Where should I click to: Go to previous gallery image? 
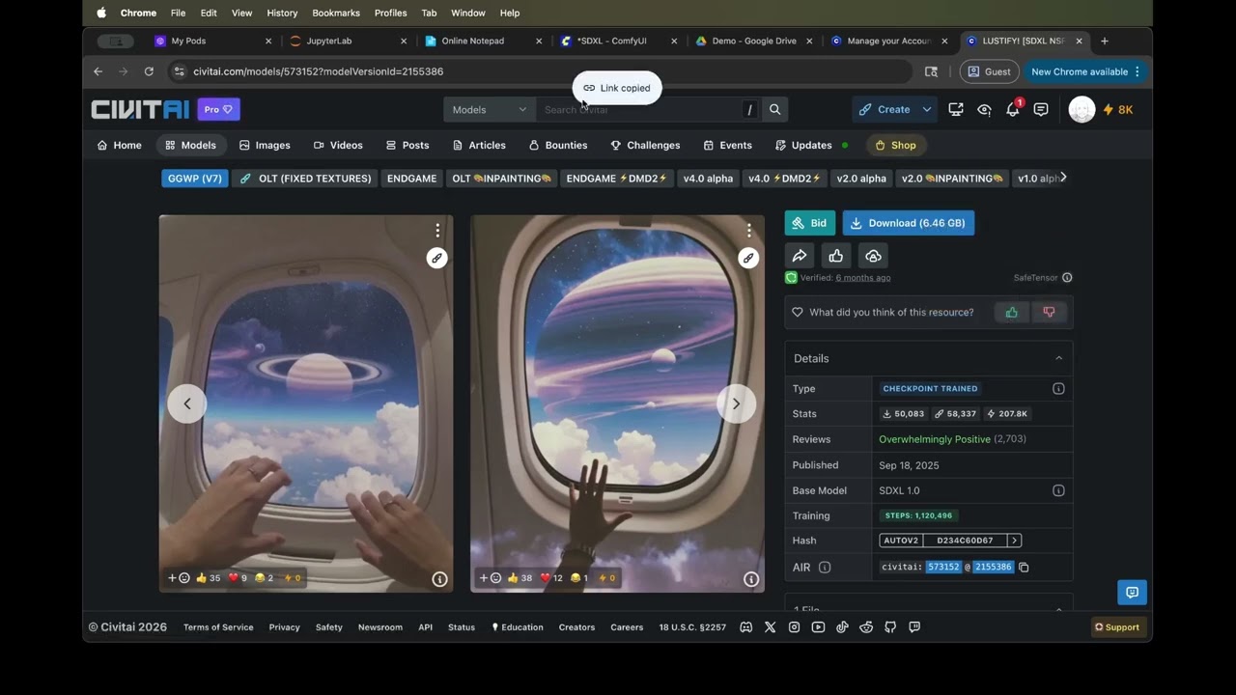click(x=187, y=403)
